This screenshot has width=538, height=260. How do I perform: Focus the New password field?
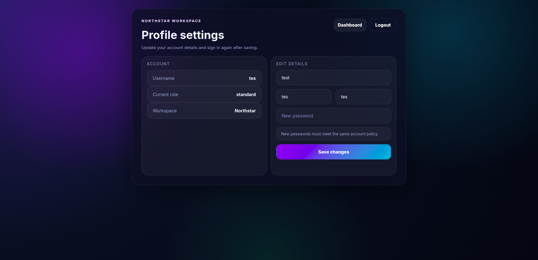click(x=333, y=116)
